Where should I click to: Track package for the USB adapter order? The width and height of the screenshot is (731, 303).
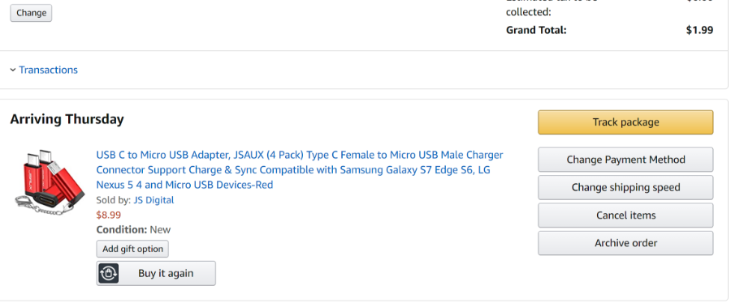[x=625, y=122]
